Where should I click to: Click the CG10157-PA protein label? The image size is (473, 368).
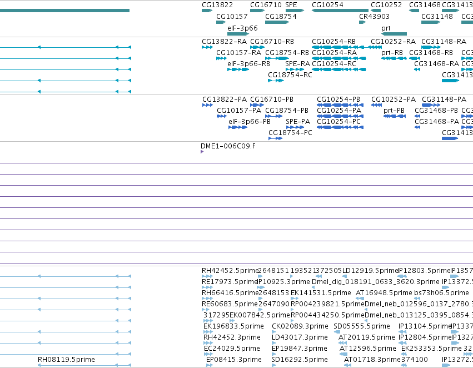[x=239, y=111]
